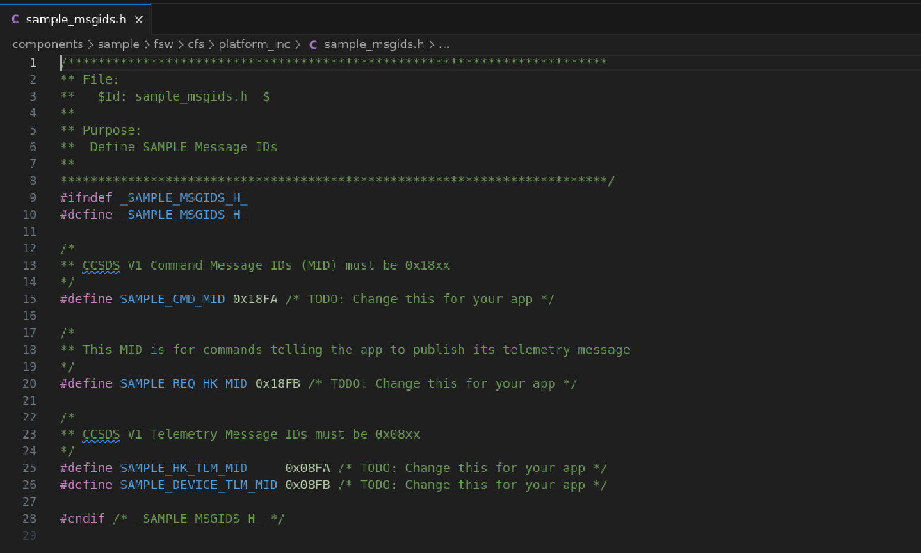Click the value 0x08FA

pos(307,468)
